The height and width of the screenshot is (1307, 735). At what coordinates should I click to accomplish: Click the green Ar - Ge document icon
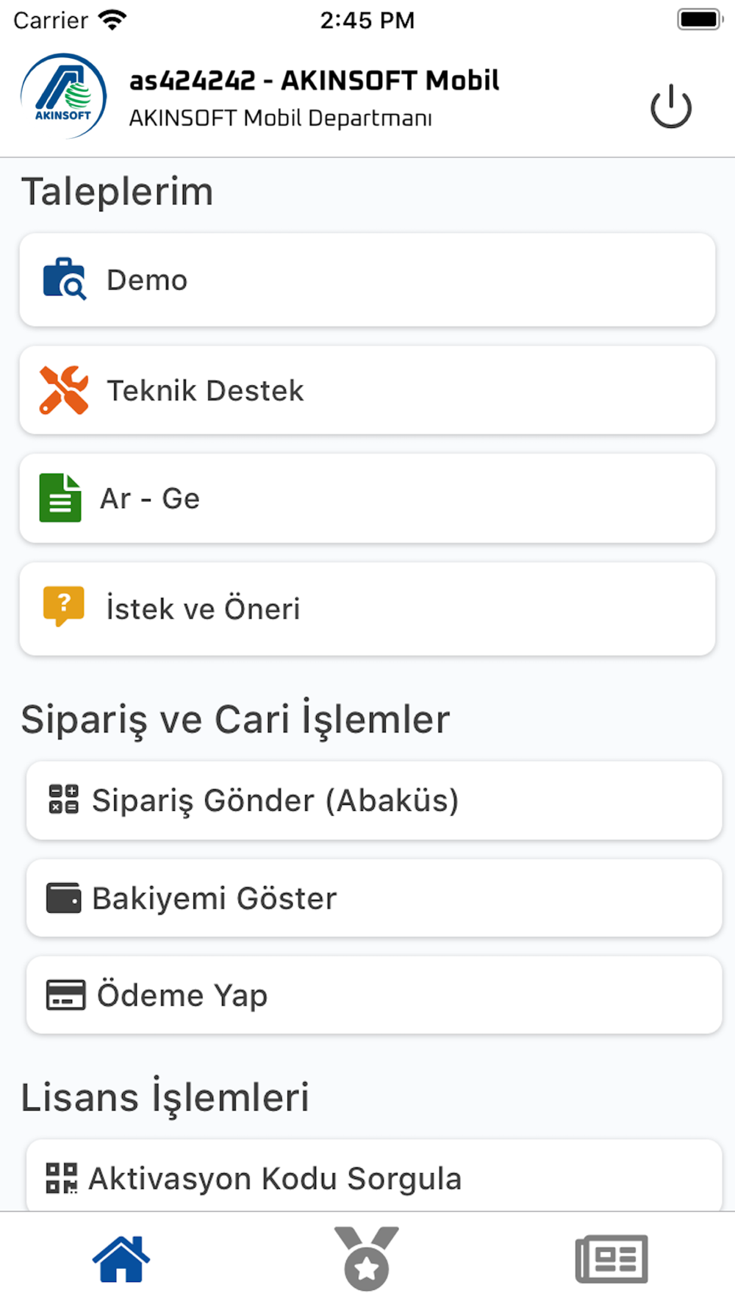pos(60,498)
